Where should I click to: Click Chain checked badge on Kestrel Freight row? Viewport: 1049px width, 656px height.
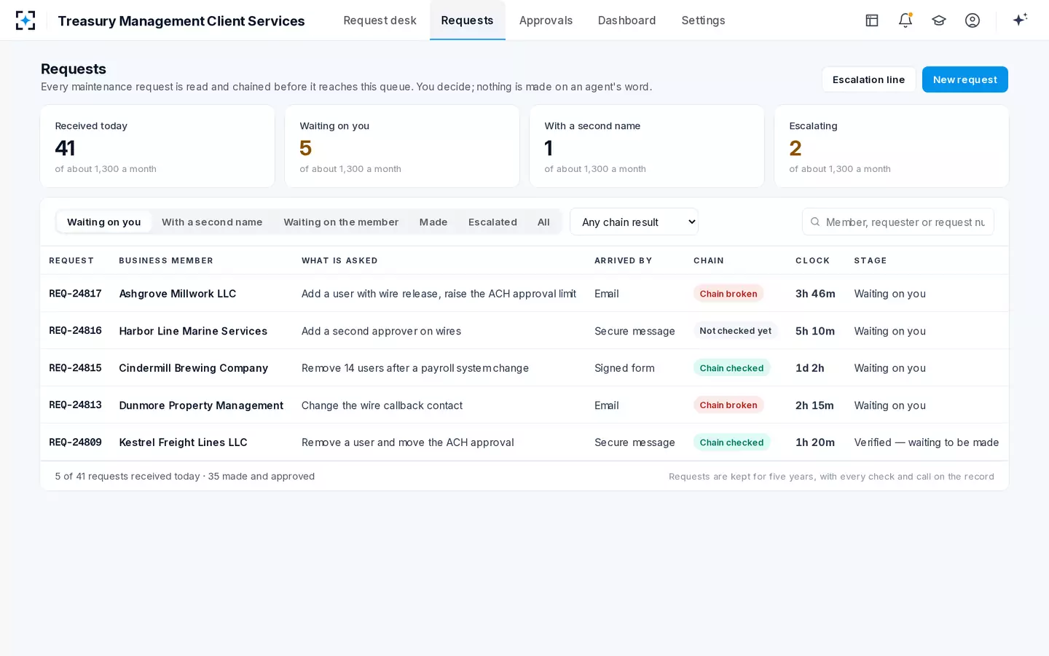tap(731, 442)
